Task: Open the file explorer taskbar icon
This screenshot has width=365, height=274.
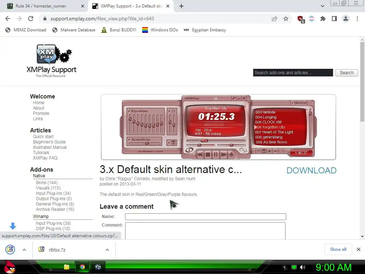Action: [x=67, y=267]
